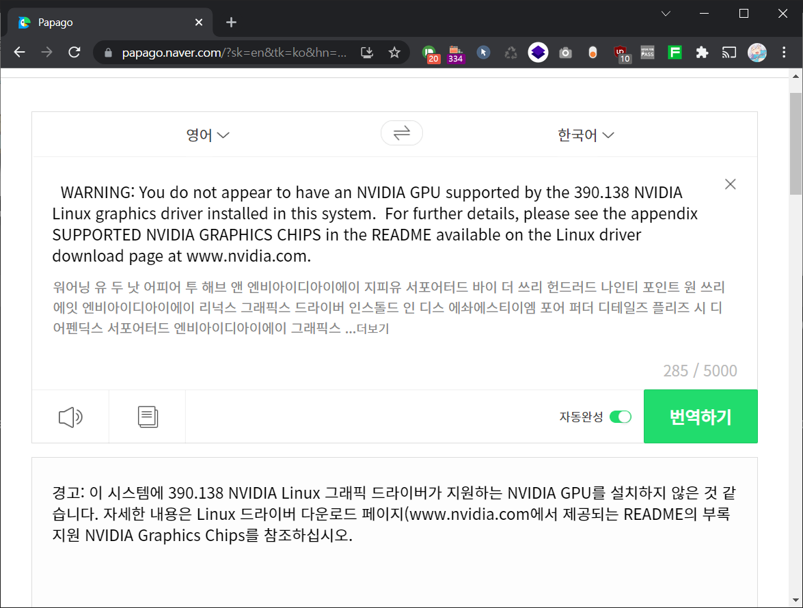The height and width of the screenshot is (608, 803).
Task: Open a new browser tab
Action: [231, 23]
